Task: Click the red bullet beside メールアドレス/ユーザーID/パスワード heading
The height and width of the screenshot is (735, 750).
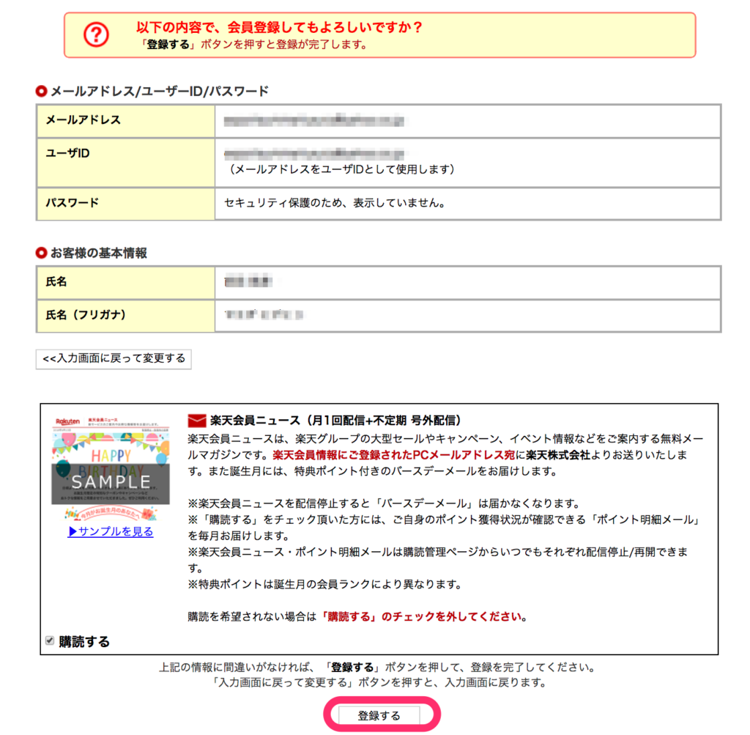Action: [x=41, y=92]
